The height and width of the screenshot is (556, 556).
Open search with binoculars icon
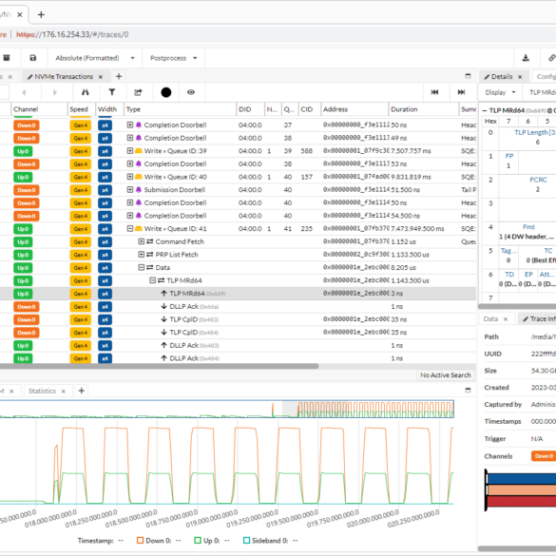click(86, 92)
